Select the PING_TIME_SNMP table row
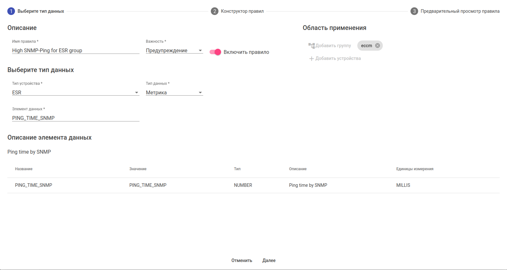The image size is (507, 270). point(253,185)
